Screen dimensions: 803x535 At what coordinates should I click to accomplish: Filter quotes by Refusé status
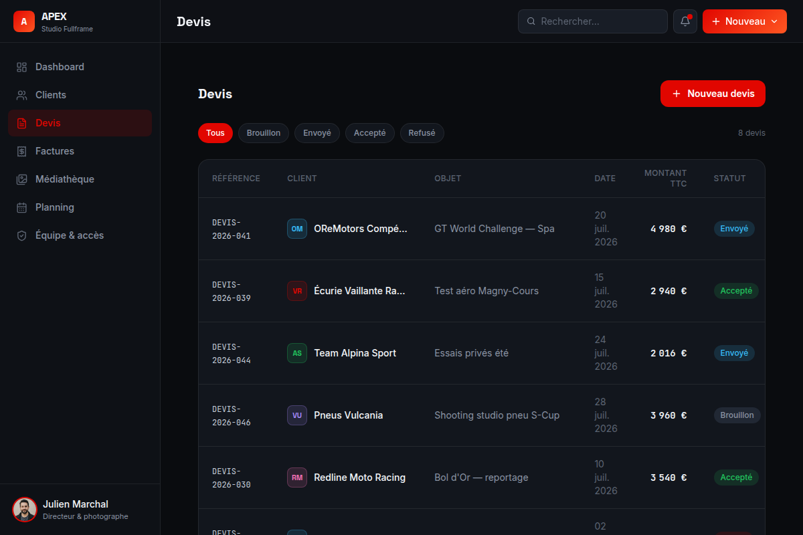tap(422, 133)
